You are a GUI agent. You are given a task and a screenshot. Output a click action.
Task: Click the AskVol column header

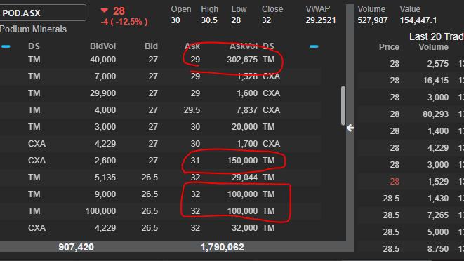(x=244, y=46)
